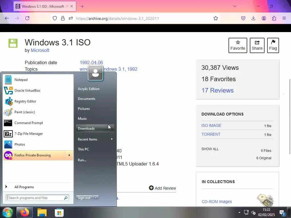The height and width of the screenshot is (218, 291).
Task: Expand Firefox Private Browsing jump list arrow
Action: (x=69, y=155)
